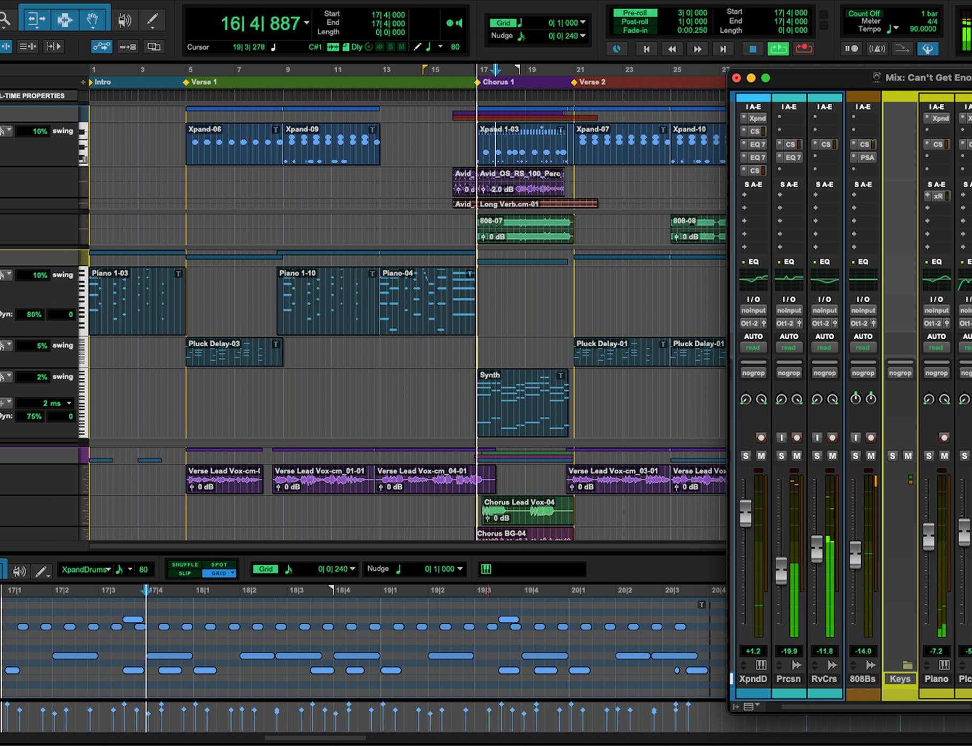Click the Go to End transport button
The height and width of the screenshot is (746, 972).
coord(723,49)
